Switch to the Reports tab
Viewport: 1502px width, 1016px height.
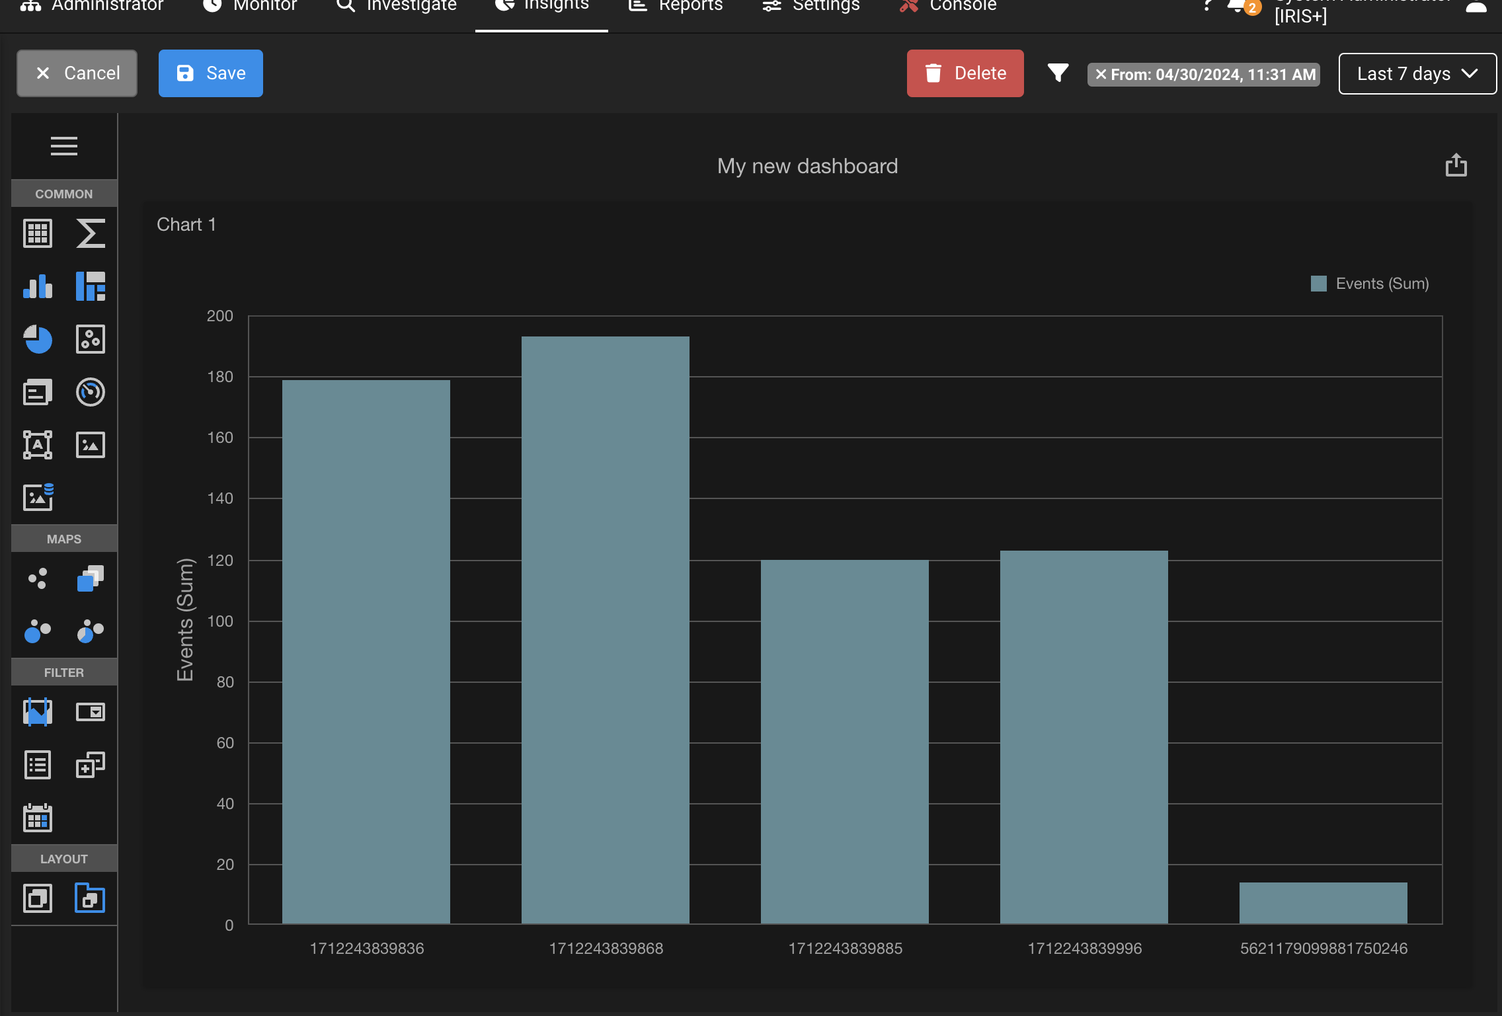point(676,7)
